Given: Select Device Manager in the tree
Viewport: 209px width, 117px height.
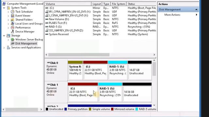Looking at the screenshot, I should pos(25,32).
